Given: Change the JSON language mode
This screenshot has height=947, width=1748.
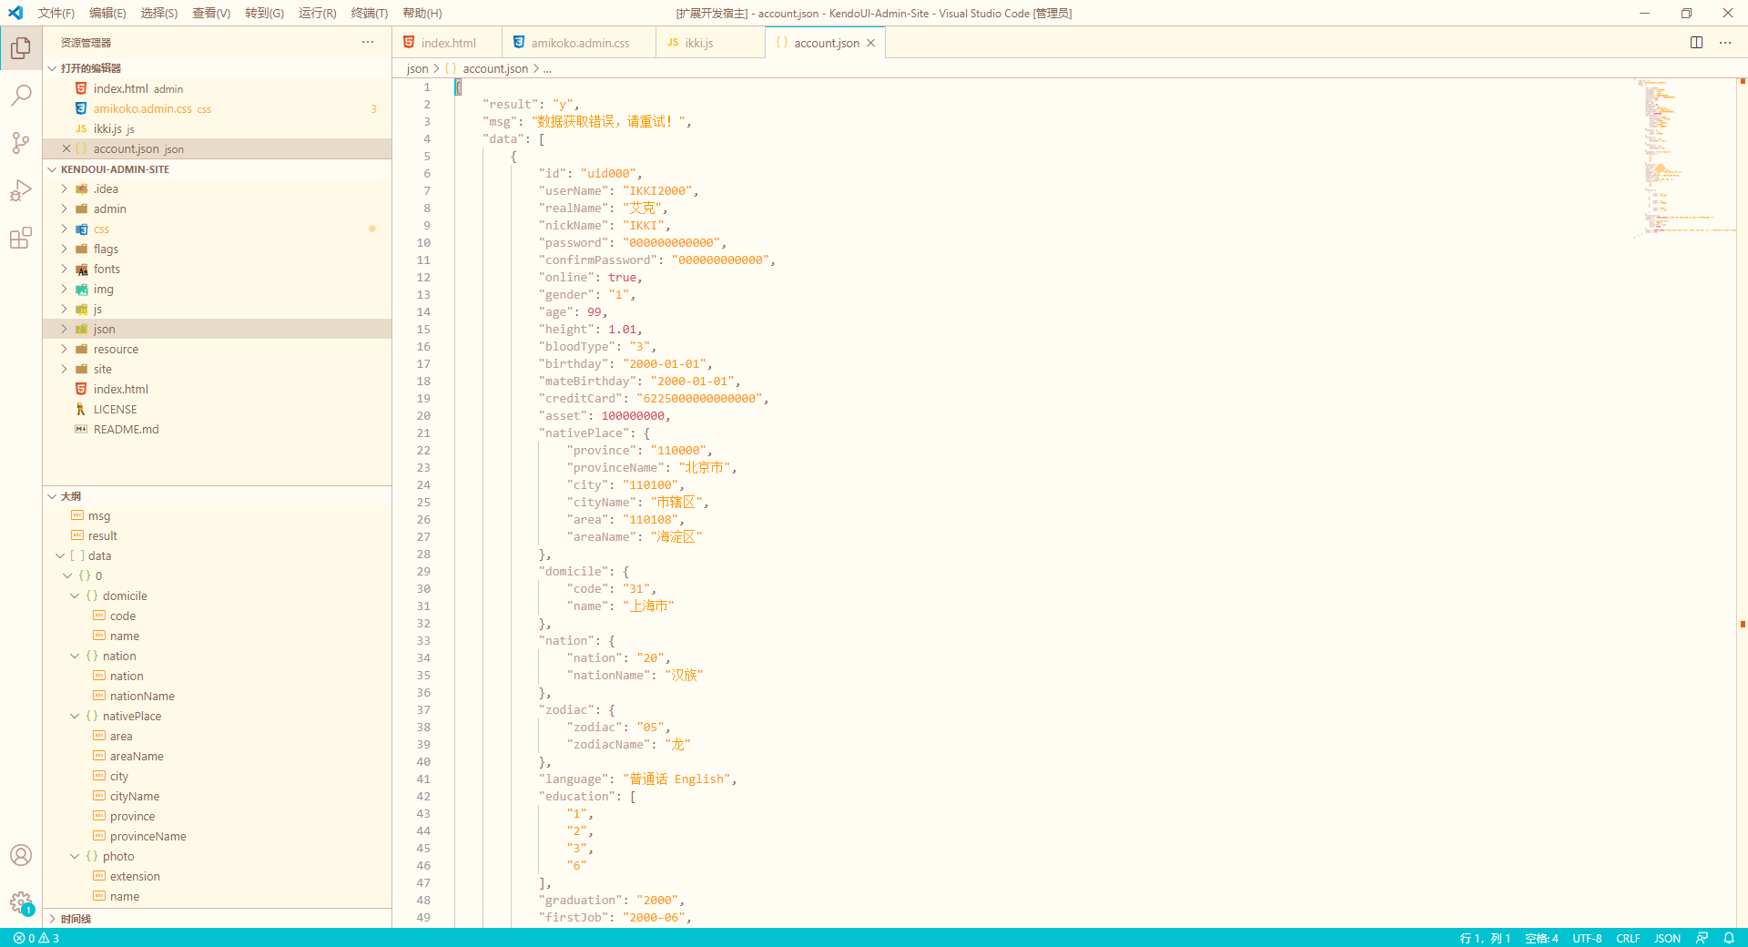Looking at the screenshot, I should point(1667,938).
